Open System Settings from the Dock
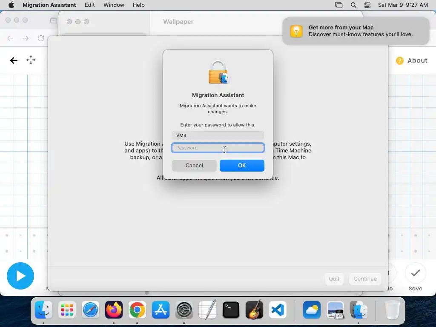Image resolution: width=436 pixels, height=327 pixels. coord(184,310)
